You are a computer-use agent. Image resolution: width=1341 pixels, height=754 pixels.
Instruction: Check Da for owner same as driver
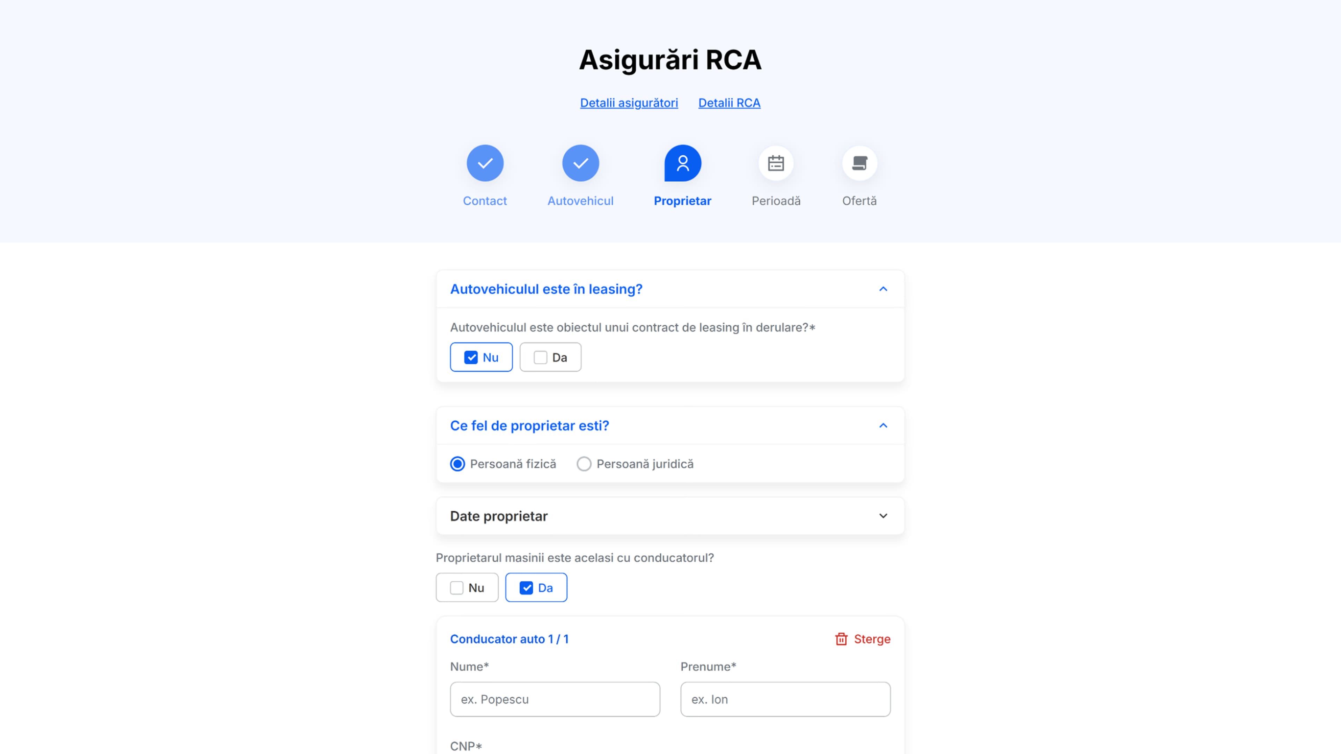pos(536,588)
